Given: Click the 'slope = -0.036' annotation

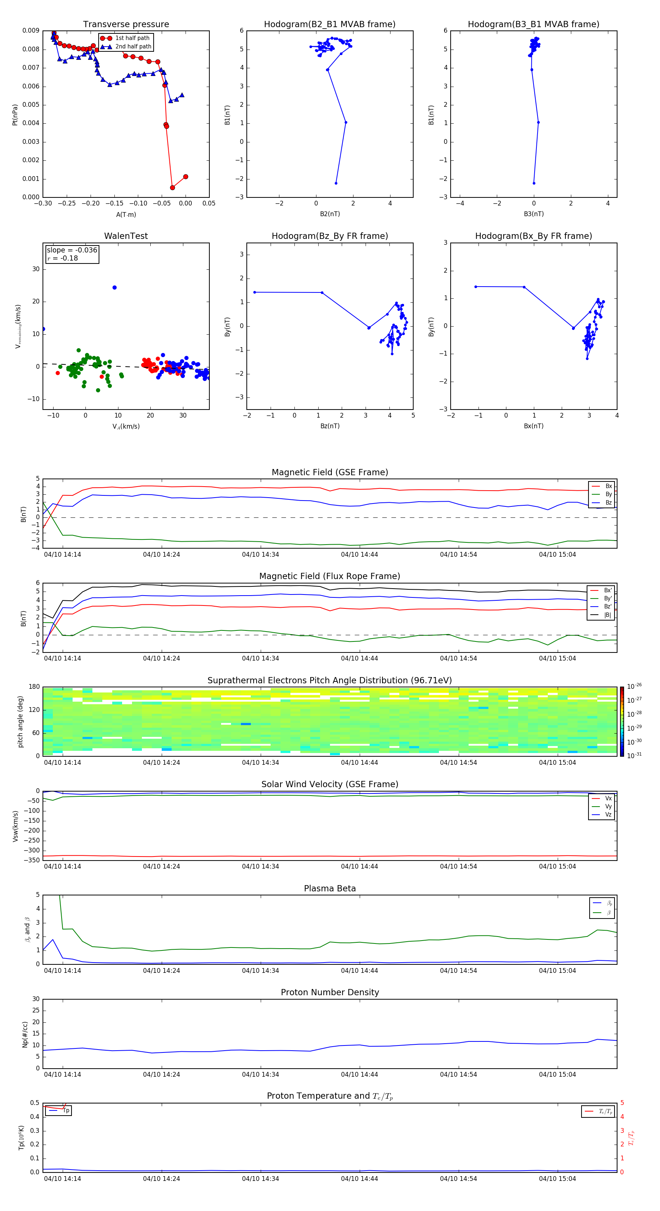Looking at the screenshot, I should pyautogui.click(x=72, y=250).
